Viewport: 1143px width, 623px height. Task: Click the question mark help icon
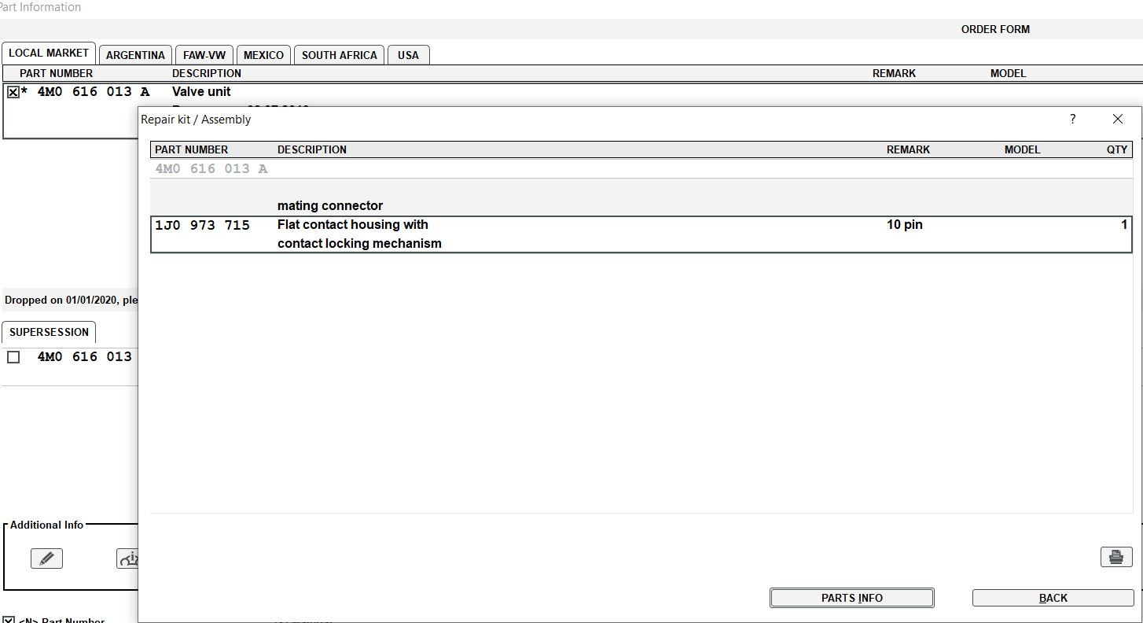tap(1072, 120)
